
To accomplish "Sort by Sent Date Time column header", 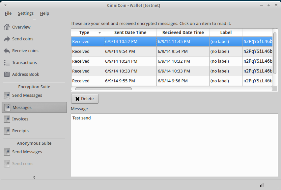I will click(130, 32).
